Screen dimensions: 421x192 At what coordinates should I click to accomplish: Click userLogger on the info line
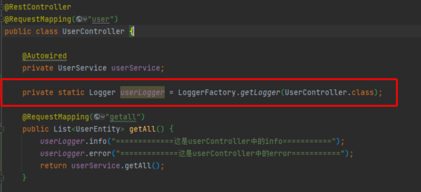(x=62, y=141)
